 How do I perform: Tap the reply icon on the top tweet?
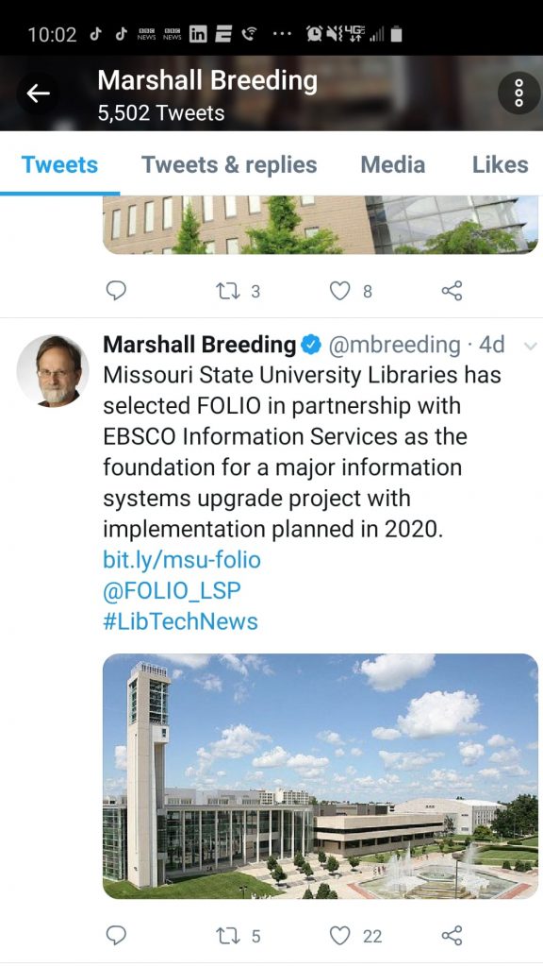(116, 291)
